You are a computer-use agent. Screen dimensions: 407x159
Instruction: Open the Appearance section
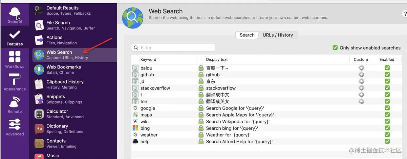coord(14,82)
